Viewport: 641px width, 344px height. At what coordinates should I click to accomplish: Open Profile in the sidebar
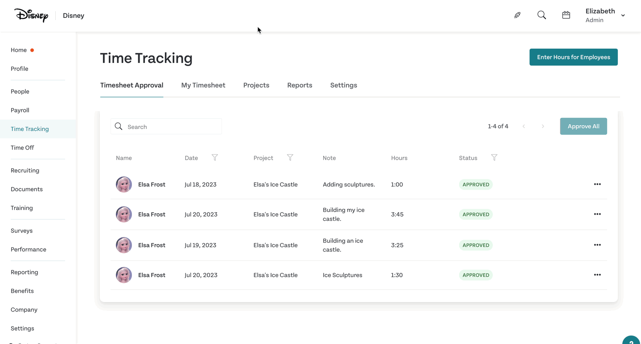pos(20,69)
